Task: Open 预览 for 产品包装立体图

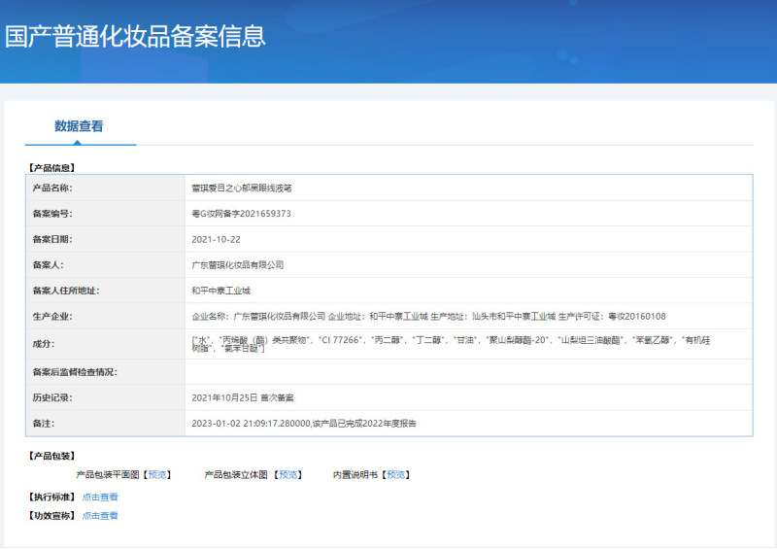Action: (x=287, y=475)
